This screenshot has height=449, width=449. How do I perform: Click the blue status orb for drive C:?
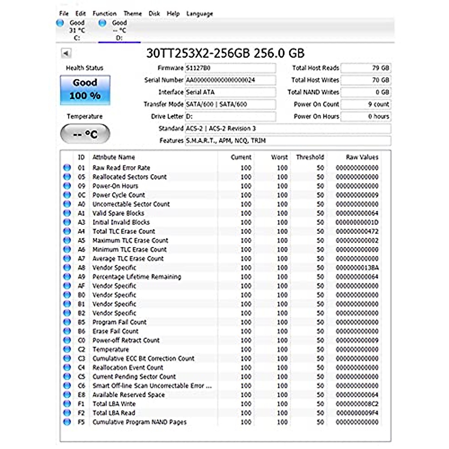60,23
